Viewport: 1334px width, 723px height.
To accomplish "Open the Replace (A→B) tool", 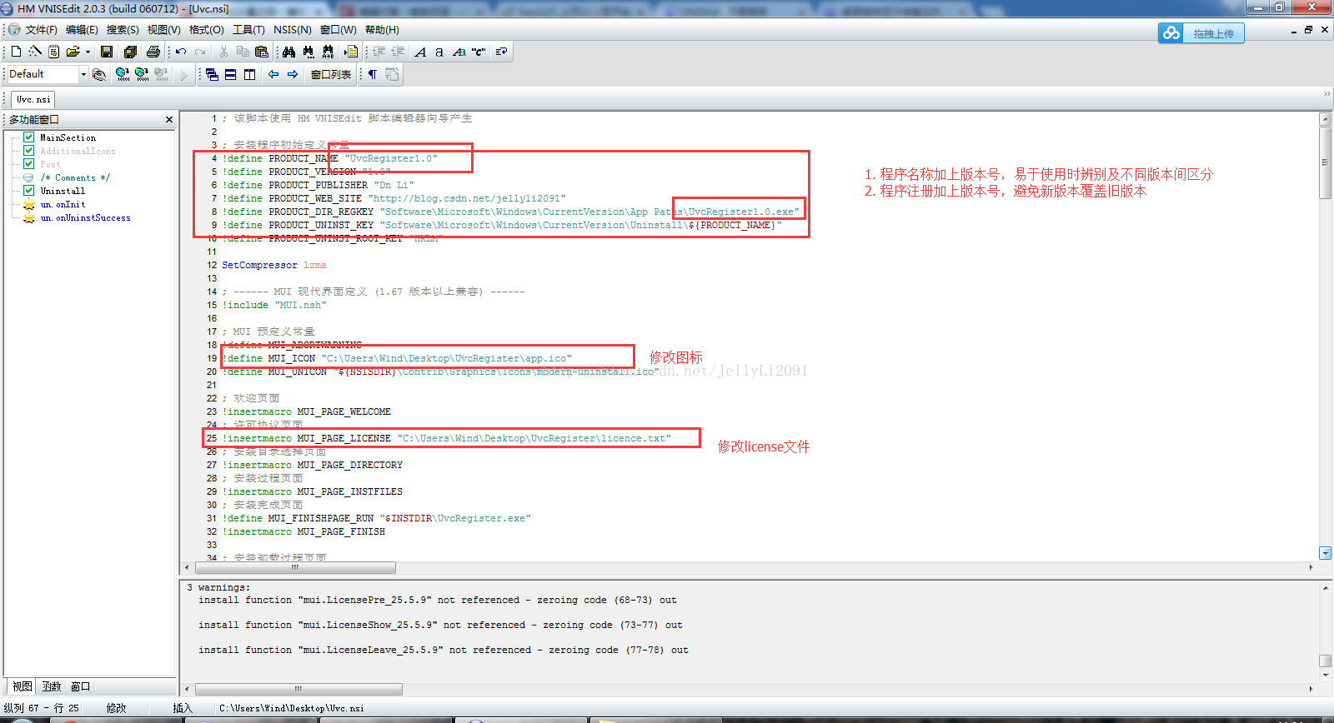I will point(328,52).
